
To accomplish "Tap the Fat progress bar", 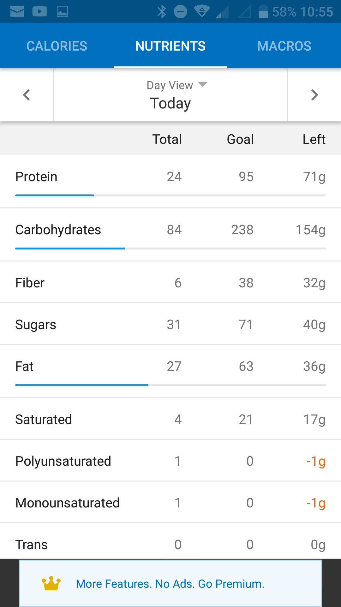I will (170, 385).
